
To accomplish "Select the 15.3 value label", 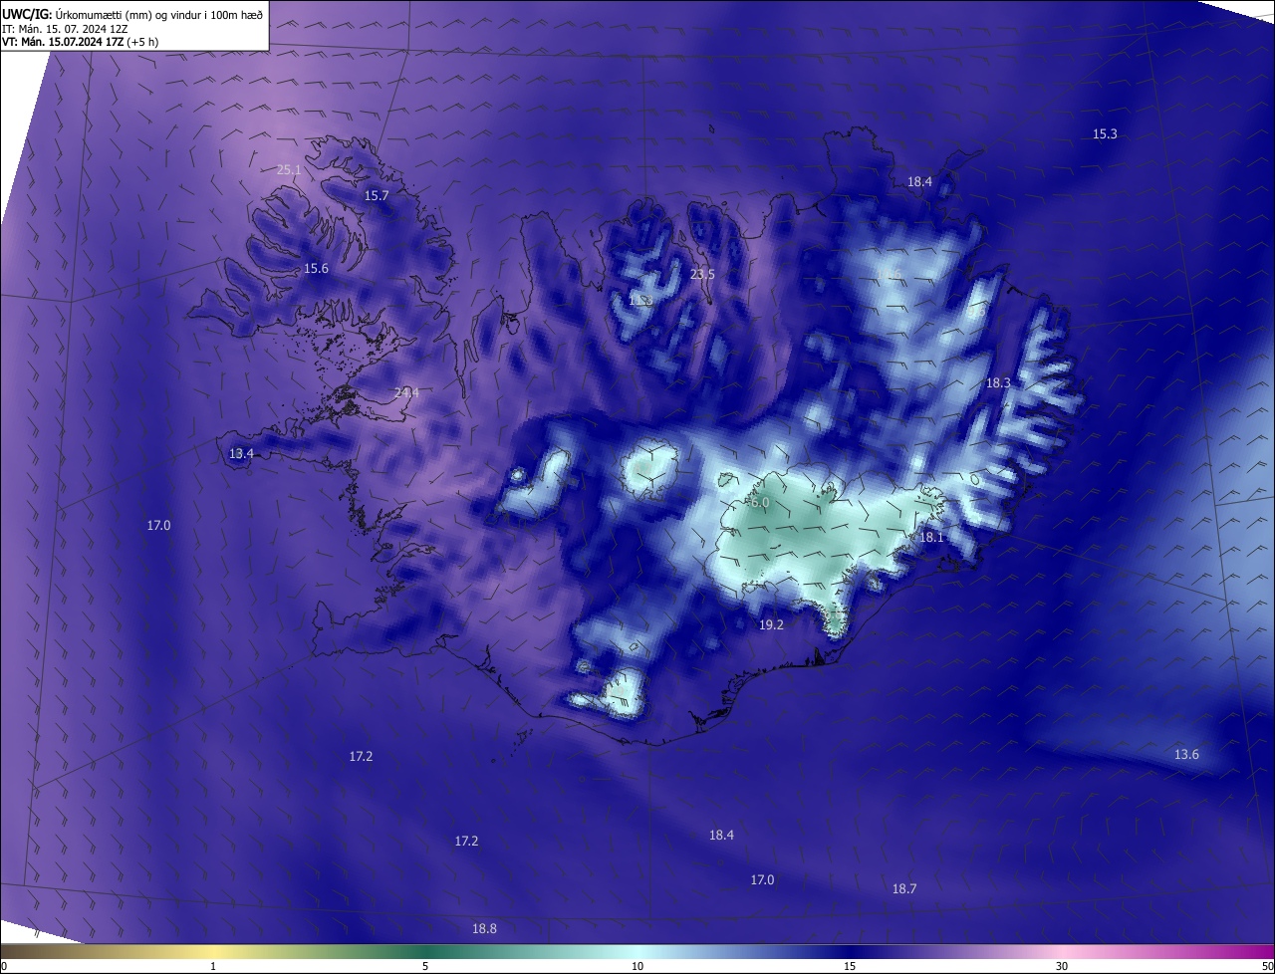I will [x=1105, y=134].
